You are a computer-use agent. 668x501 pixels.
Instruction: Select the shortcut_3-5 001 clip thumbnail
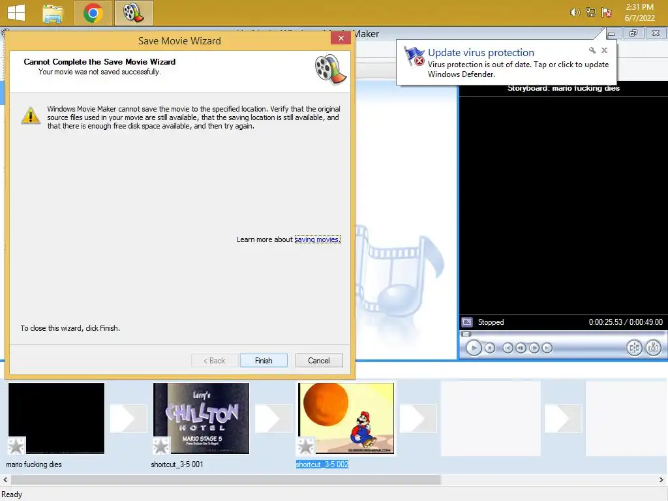[201, 418]
